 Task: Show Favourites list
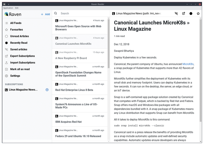(17, 30)
